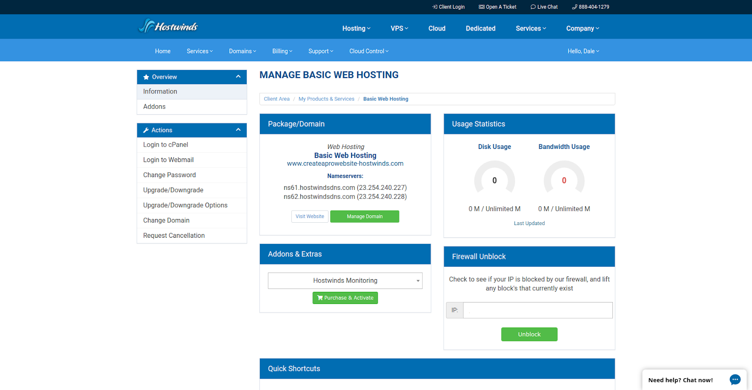Screen dimensions: 752x390
Task: Select the Upgrade/Downgrade action
Action: tap(192, 190)
